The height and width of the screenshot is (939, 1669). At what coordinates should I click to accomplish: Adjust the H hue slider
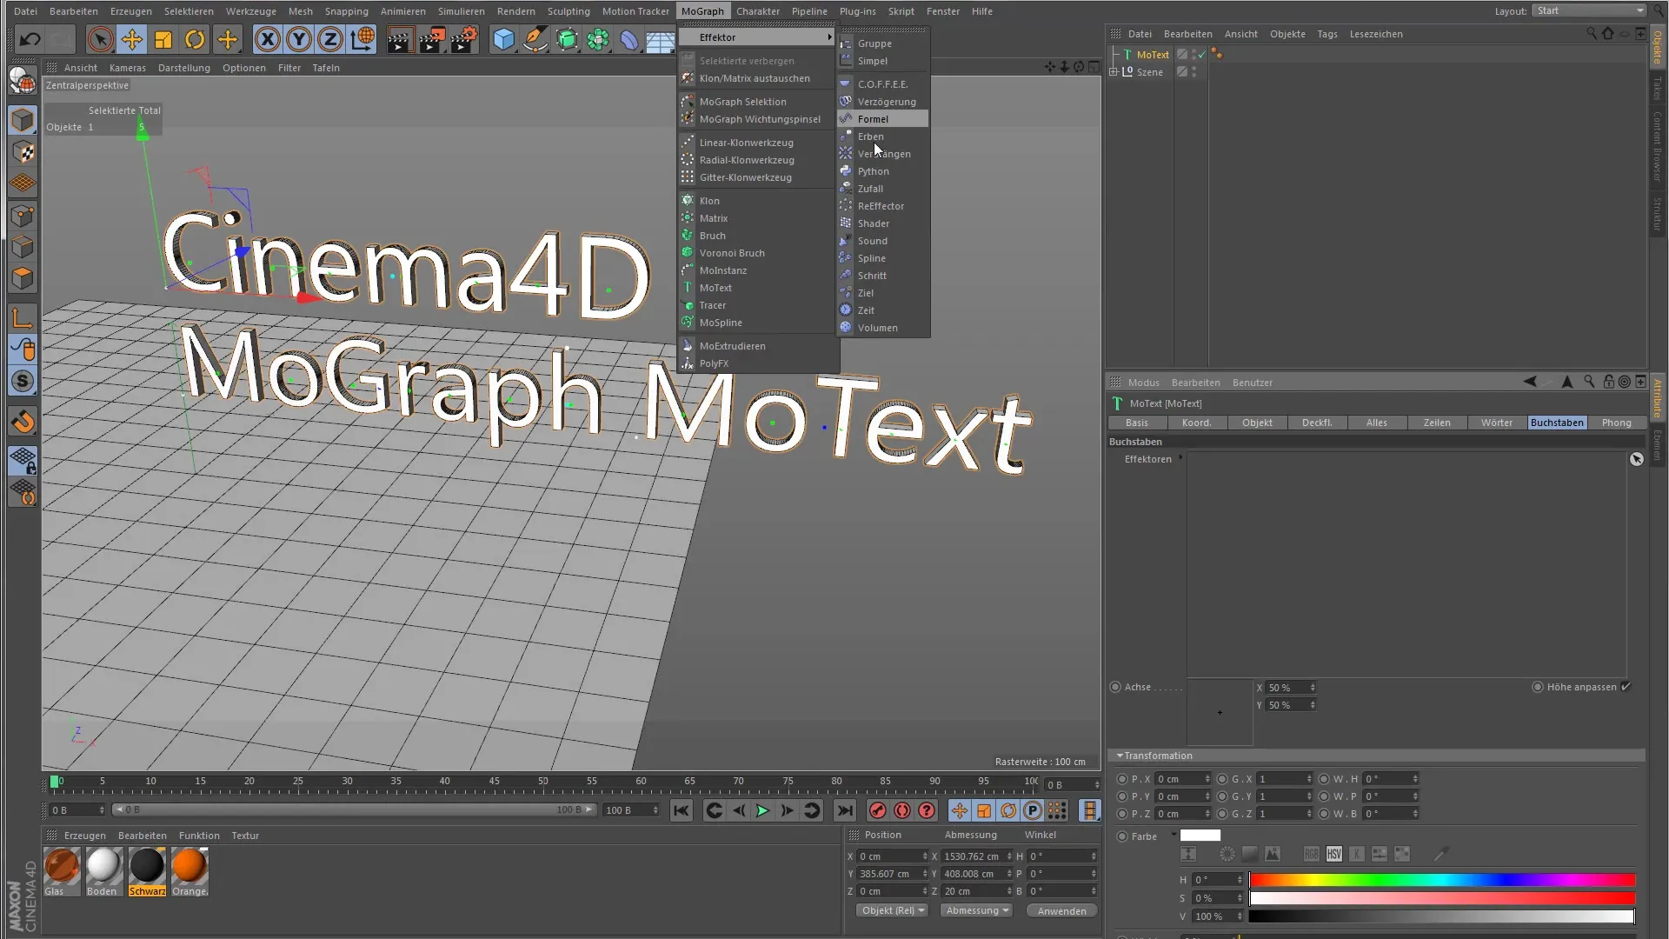point(1442,880)
